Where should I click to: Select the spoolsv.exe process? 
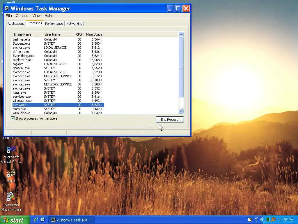coord(58,68)
